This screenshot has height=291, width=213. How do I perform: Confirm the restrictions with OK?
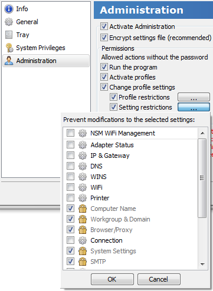coord(112,279)
